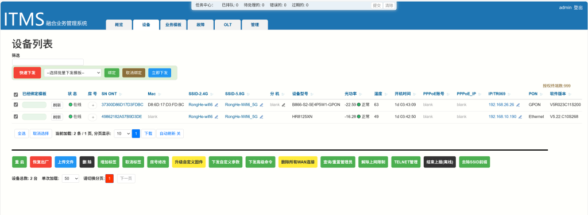Sort by PPPoE_IP column icon
This screenshot has height=215, width=588.
[x=479, y=94]
